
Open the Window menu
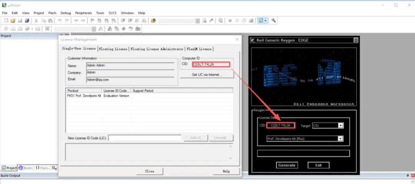(127, 13)
